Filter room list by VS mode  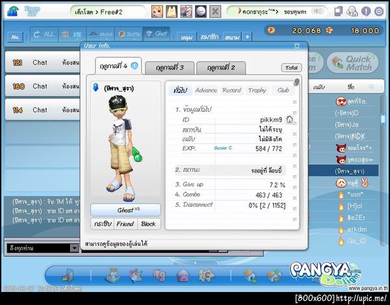72,34
